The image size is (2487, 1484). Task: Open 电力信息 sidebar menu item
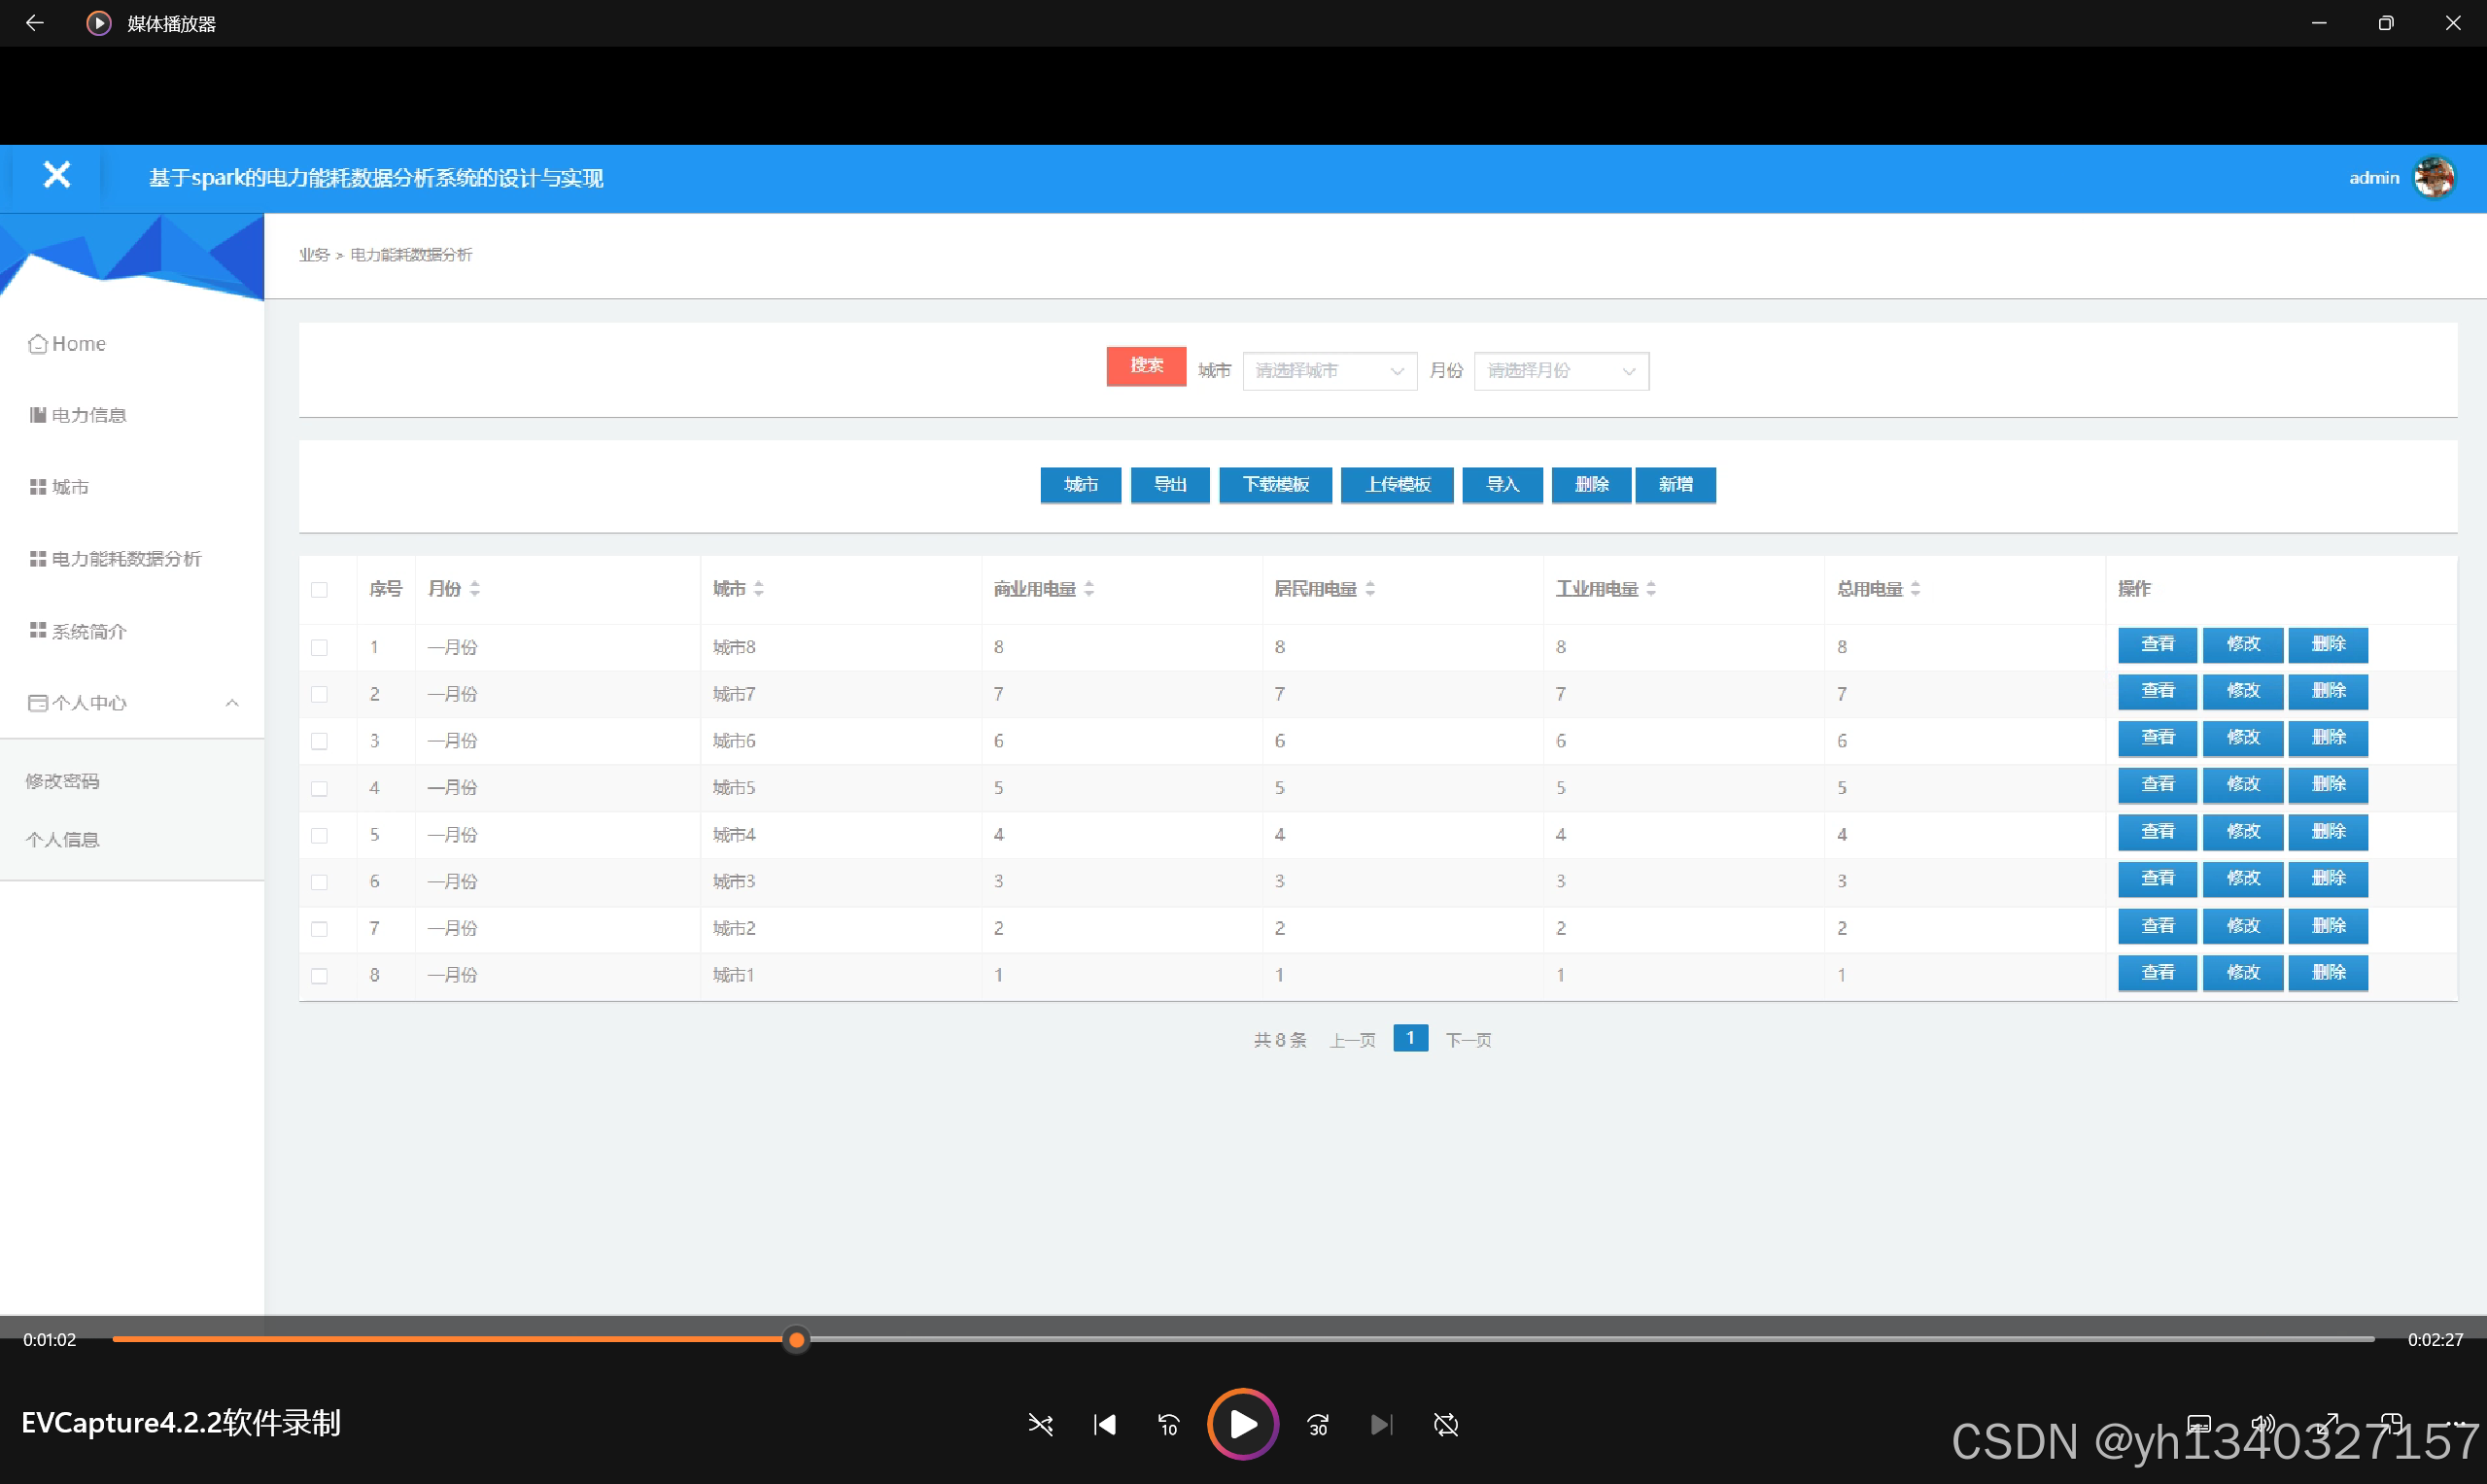pyautogui.click(x=89, y=415)
